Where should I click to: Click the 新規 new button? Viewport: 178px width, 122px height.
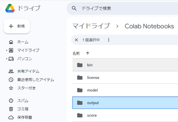(17, 26)
